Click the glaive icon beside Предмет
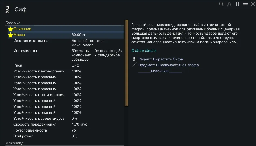 pyautogui.click(x=134, y=65)
